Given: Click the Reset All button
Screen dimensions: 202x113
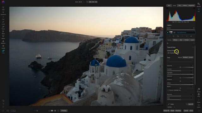Looking at the screenshot, I should [166, 111].
